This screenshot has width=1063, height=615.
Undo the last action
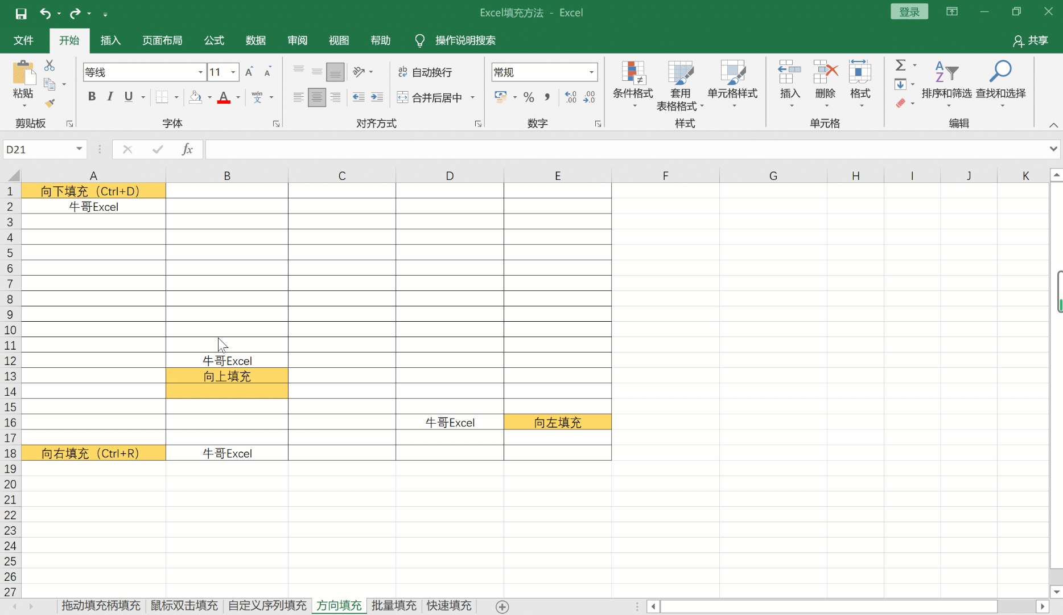pos(46,13)
